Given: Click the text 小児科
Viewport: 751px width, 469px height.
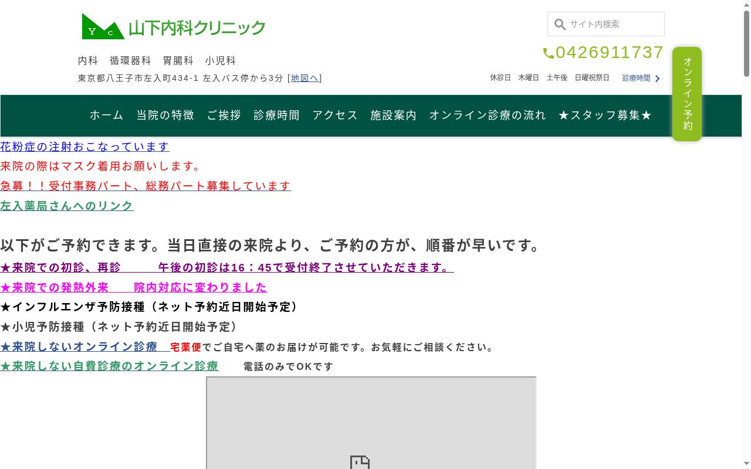Looking at the screenshot, I should (221, 60).
